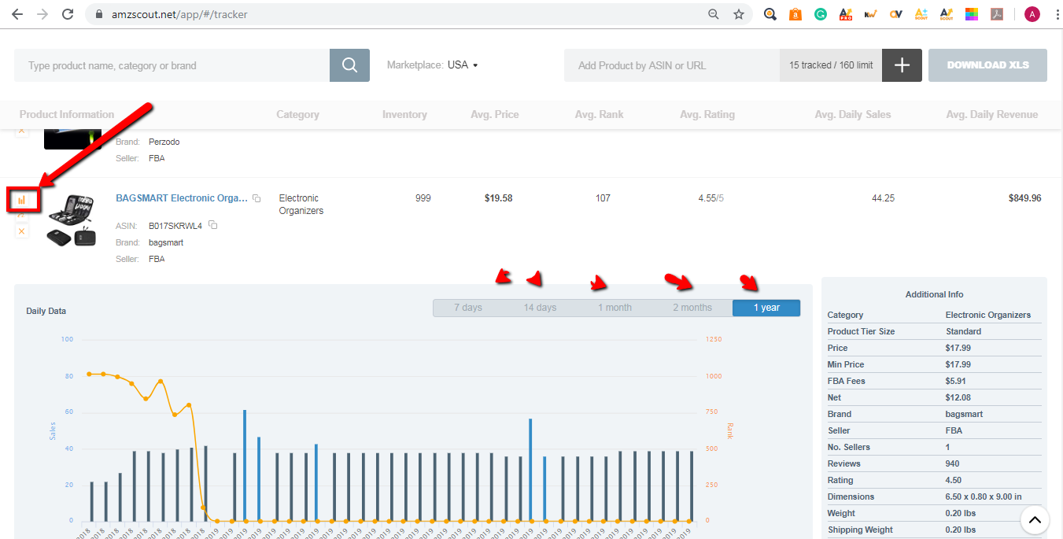Select the 7 days range tab
The width and height of the screenshot is (1063, 539).
[468, 308]
